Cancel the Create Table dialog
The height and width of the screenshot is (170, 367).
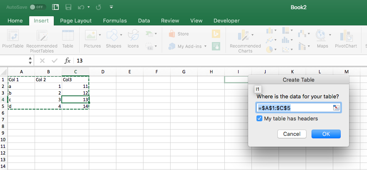[x=292, y=134]
